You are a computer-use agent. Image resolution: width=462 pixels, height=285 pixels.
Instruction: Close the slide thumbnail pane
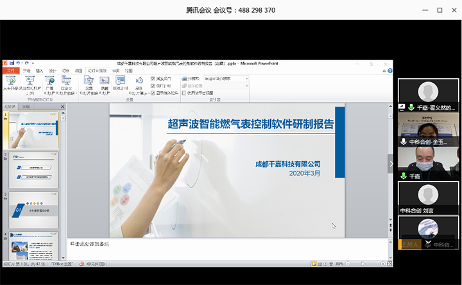pos(62,107)
